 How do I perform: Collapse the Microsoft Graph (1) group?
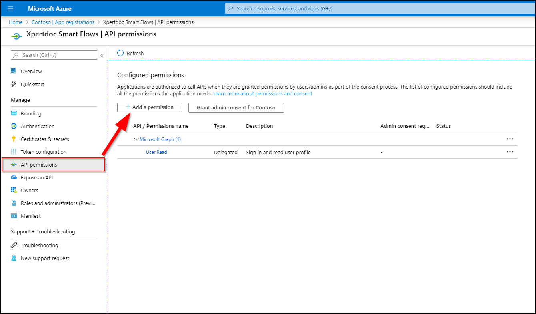click(136, 139)
